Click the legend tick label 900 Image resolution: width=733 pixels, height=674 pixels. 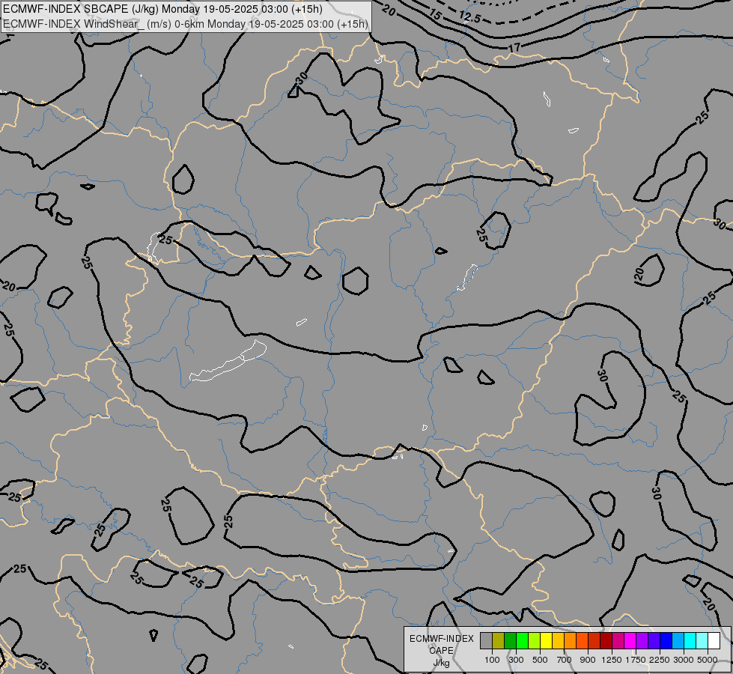588,660
